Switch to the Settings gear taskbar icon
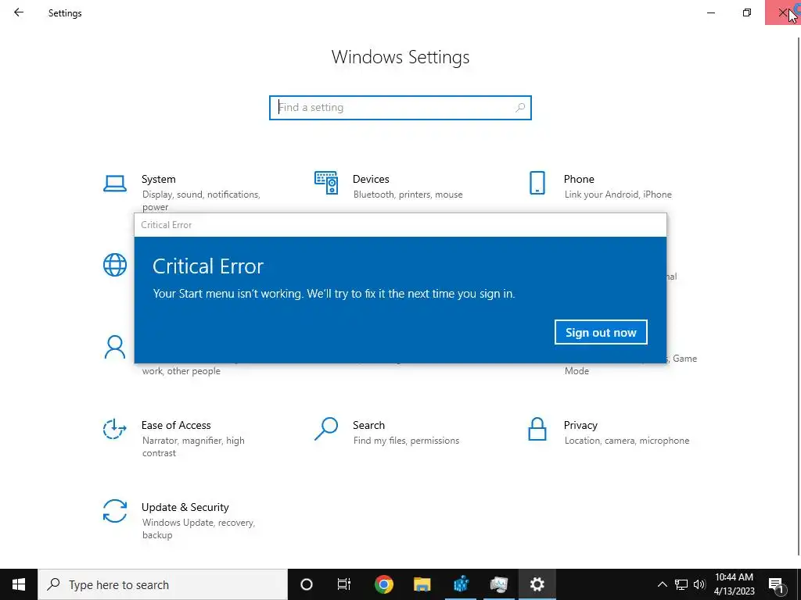The height and width of the screenshot is (600, 801). point(537,584)
